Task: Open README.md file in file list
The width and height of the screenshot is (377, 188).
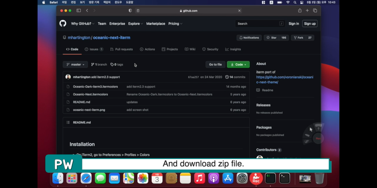Action: (x=82, y=102)
